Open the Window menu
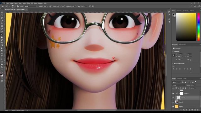This screenshot has height=113, width=201. click(40, 3)
